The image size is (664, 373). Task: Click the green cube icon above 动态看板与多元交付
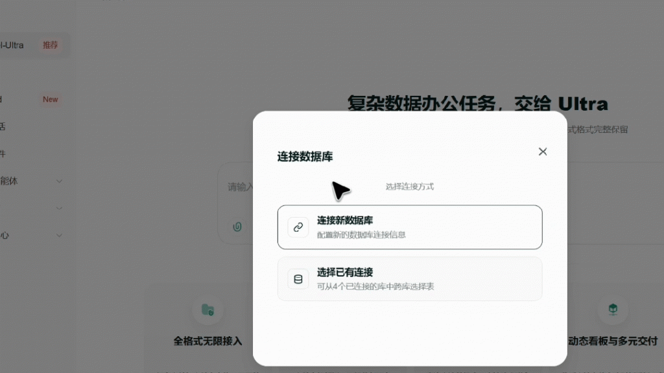[x=613, y=309]
